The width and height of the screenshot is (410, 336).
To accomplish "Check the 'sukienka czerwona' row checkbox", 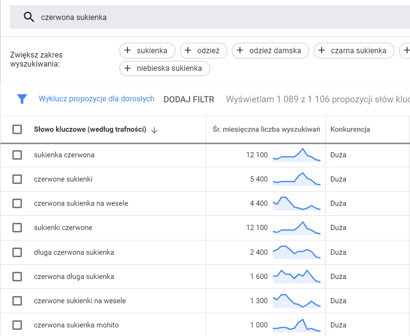I will point(17,154).
